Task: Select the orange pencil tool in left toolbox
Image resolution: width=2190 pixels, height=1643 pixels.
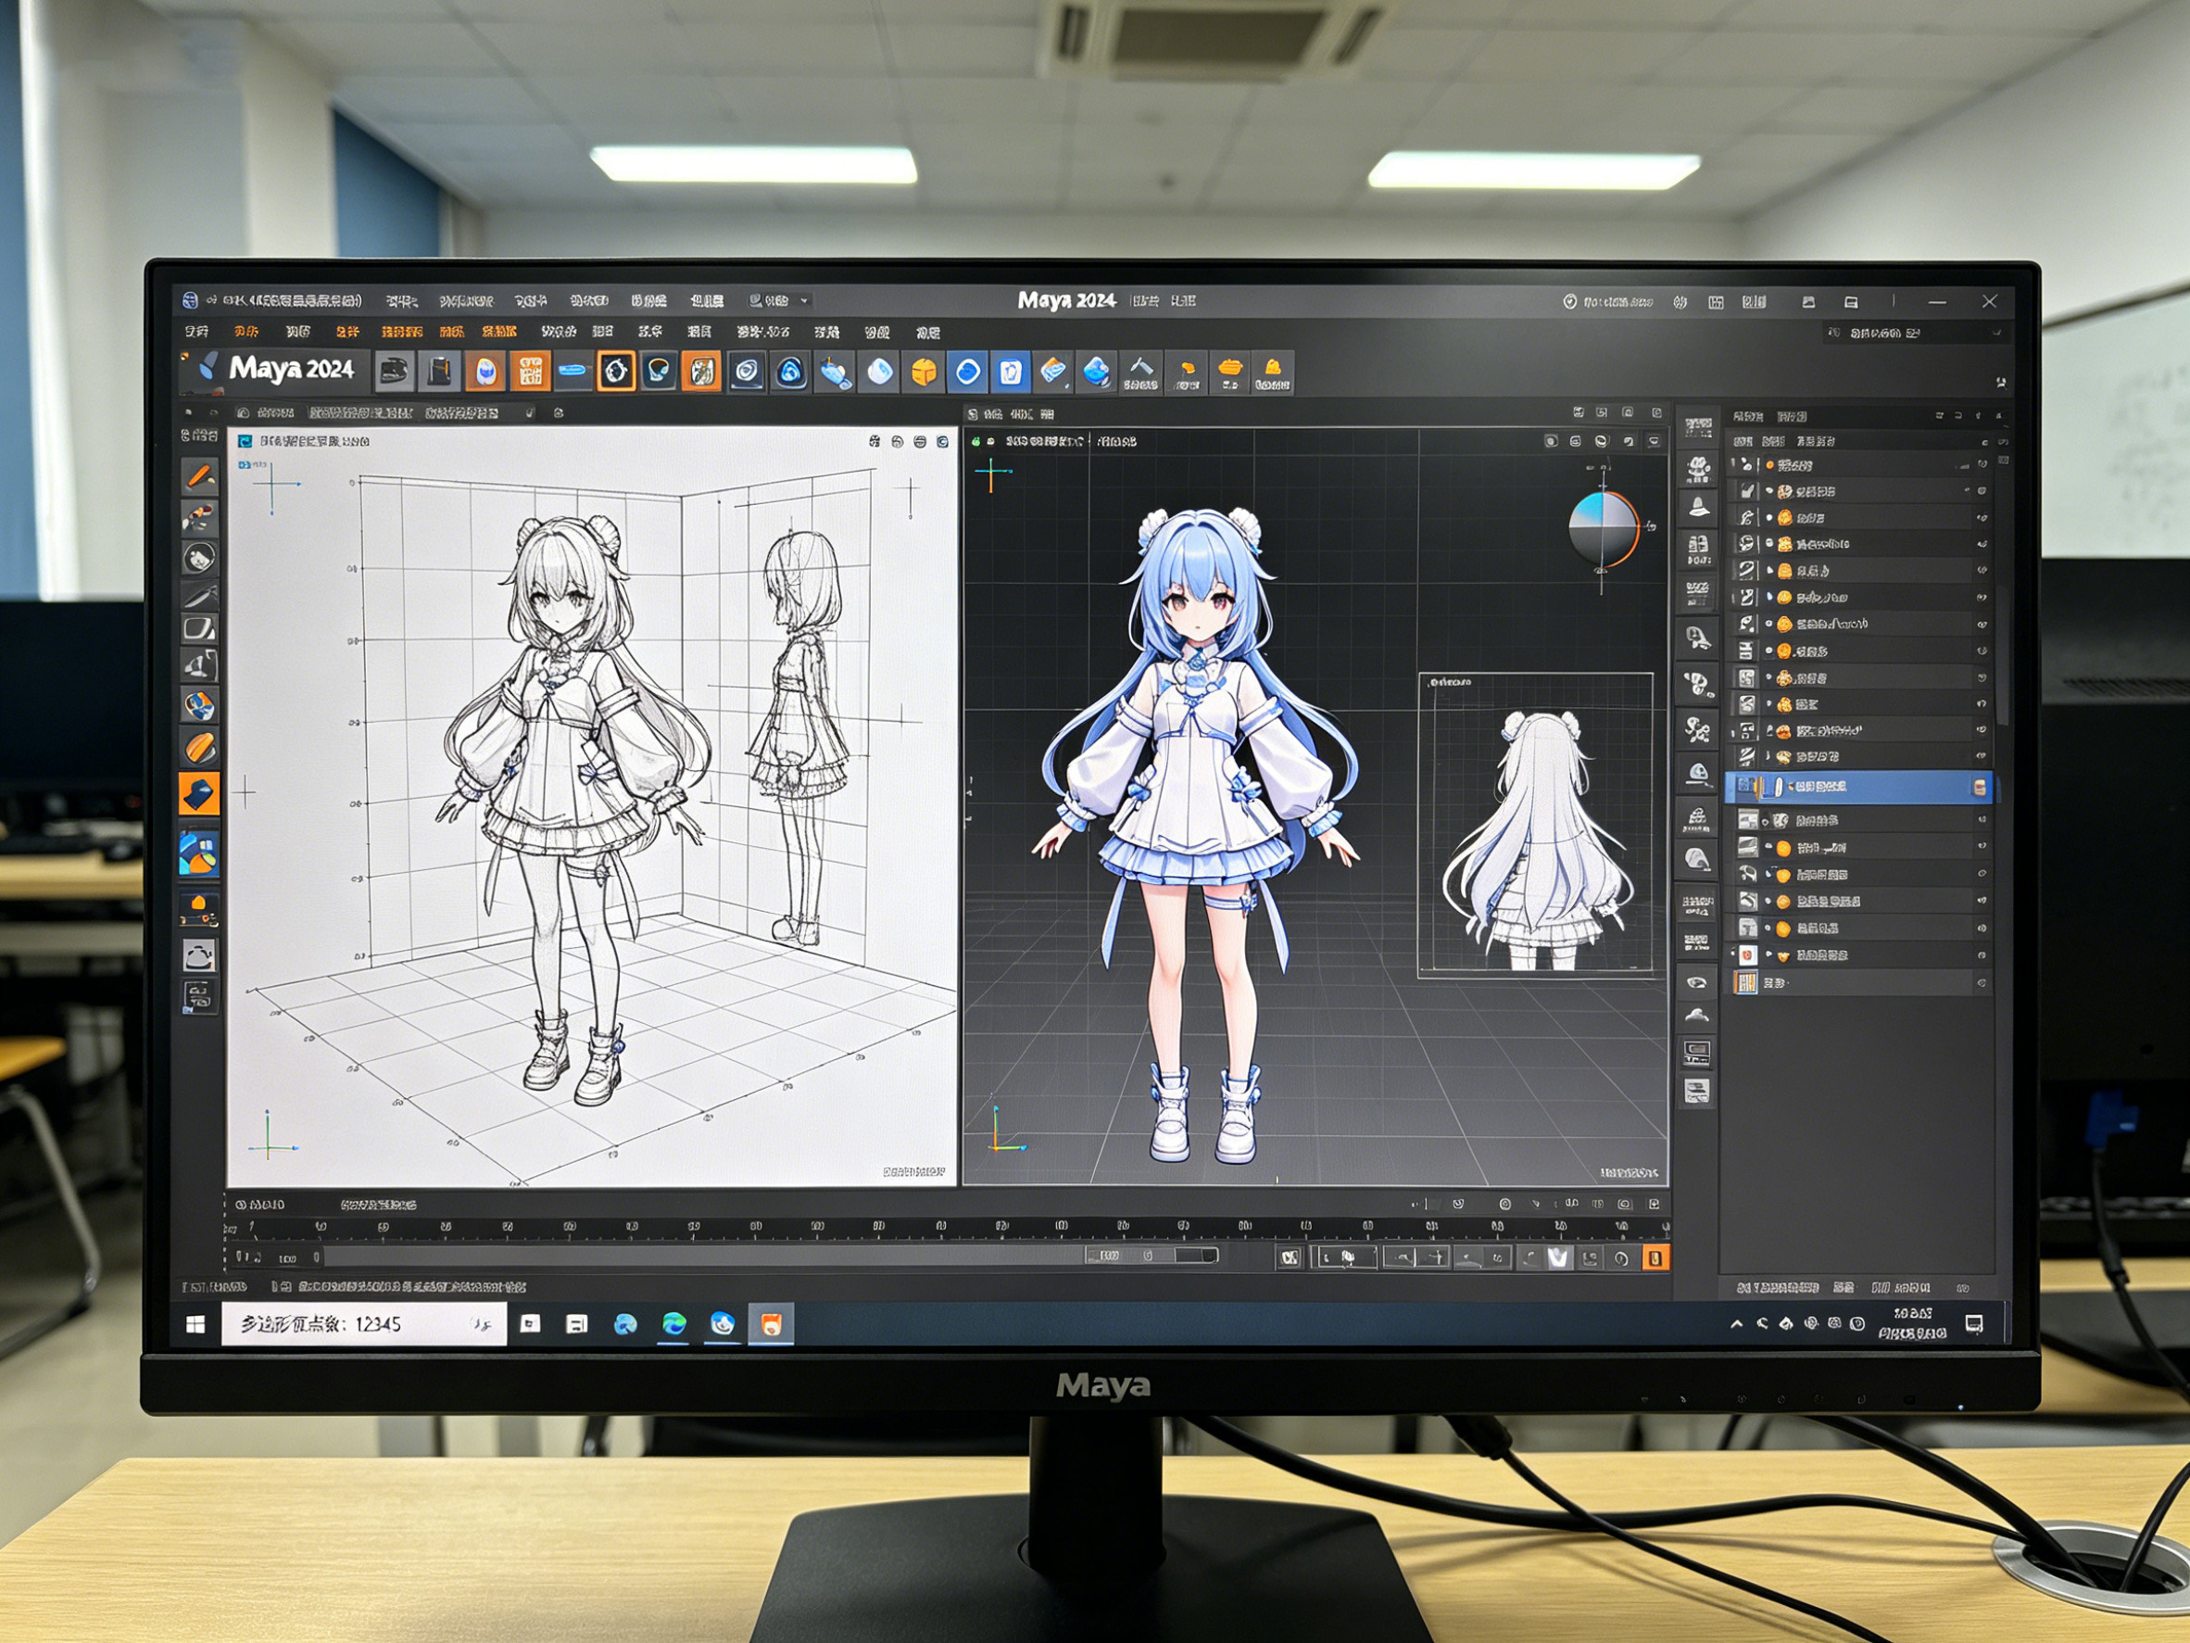Action: point(200,477)
